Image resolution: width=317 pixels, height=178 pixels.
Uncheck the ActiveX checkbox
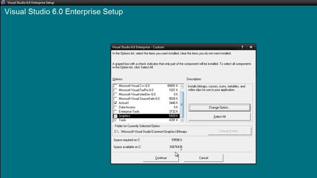coord(115,103)
